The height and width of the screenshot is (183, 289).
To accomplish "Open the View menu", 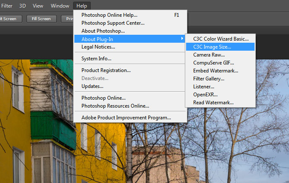I will point(38,6).
